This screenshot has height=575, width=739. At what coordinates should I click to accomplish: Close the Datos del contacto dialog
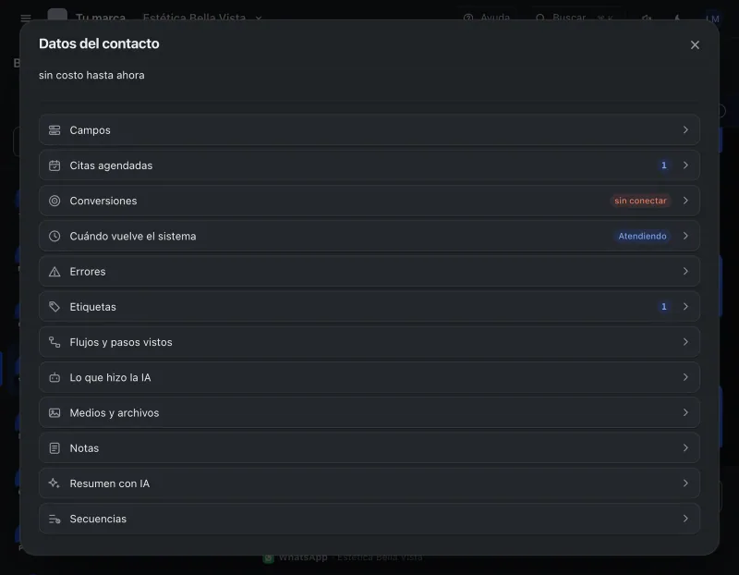tap(695, 44)
